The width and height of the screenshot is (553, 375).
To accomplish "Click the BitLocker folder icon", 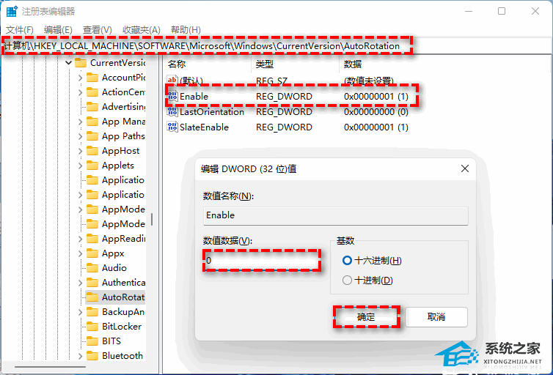I will pyautogui.click(x=92, y=327).
